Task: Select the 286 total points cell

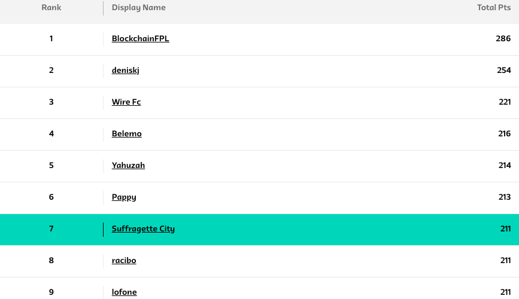Action: [x=503, y=39]
